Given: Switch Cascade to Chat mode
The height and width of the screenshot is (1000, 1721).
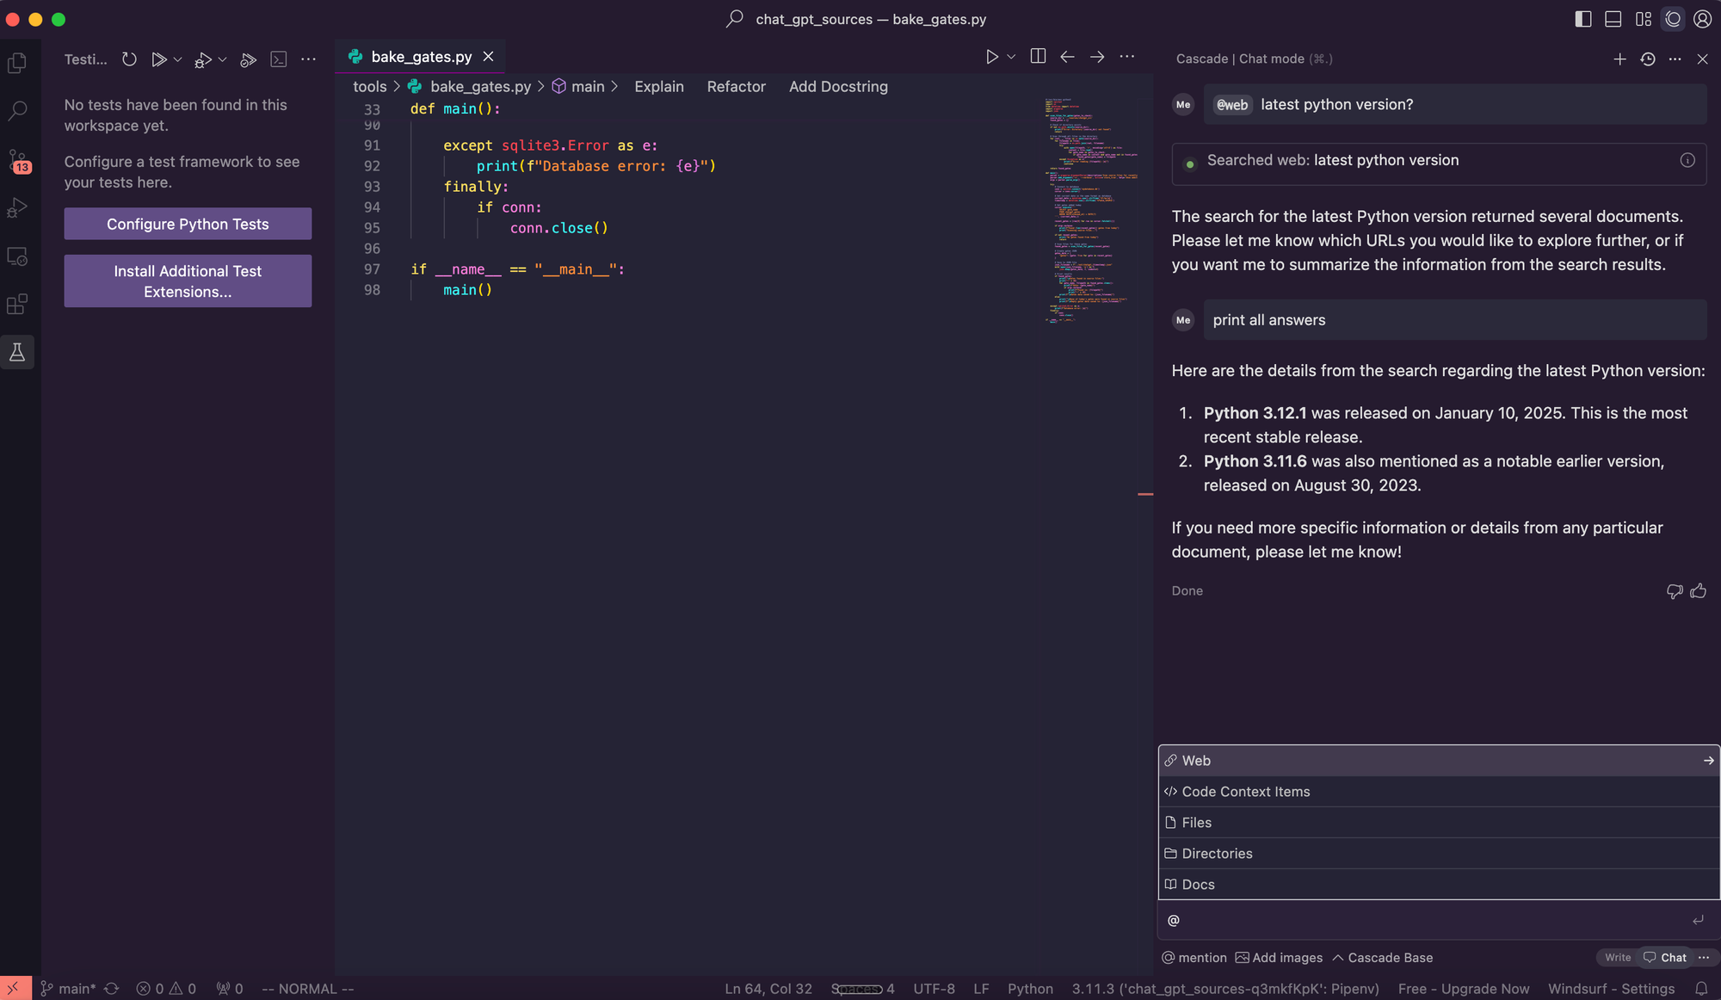Looking at the screenshot, I should tap(1666, 958).
